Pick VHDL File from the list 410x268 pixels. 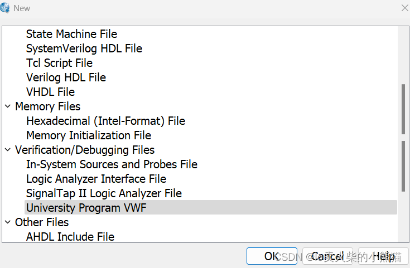(50, 92)
